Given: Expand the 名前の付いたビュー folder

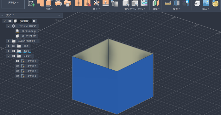Looking at the screenshot, I should tap(9, 41).
